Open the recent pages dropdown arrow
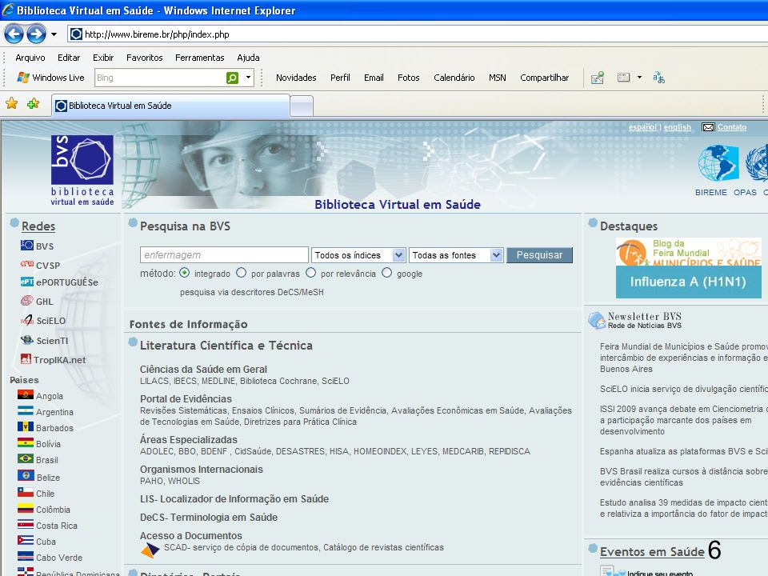Viewport: 768px width, 576px height. click(x=54, y=34)
